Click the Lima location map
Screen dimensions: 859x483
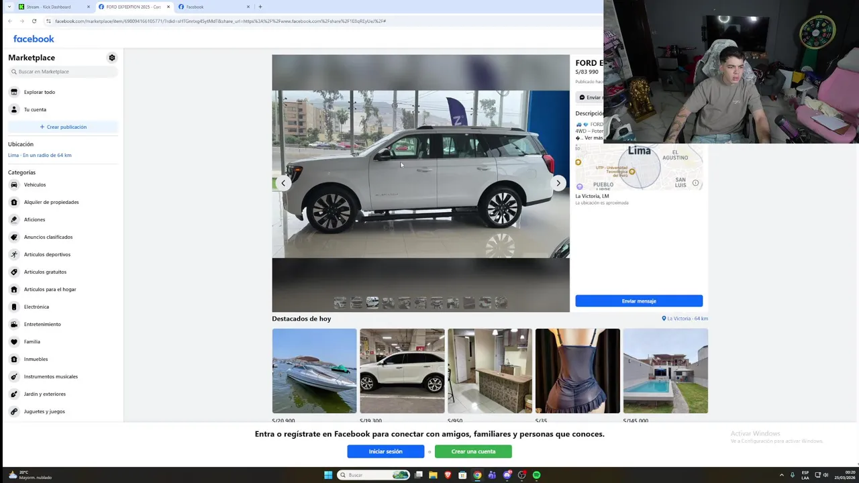(639, 167)
